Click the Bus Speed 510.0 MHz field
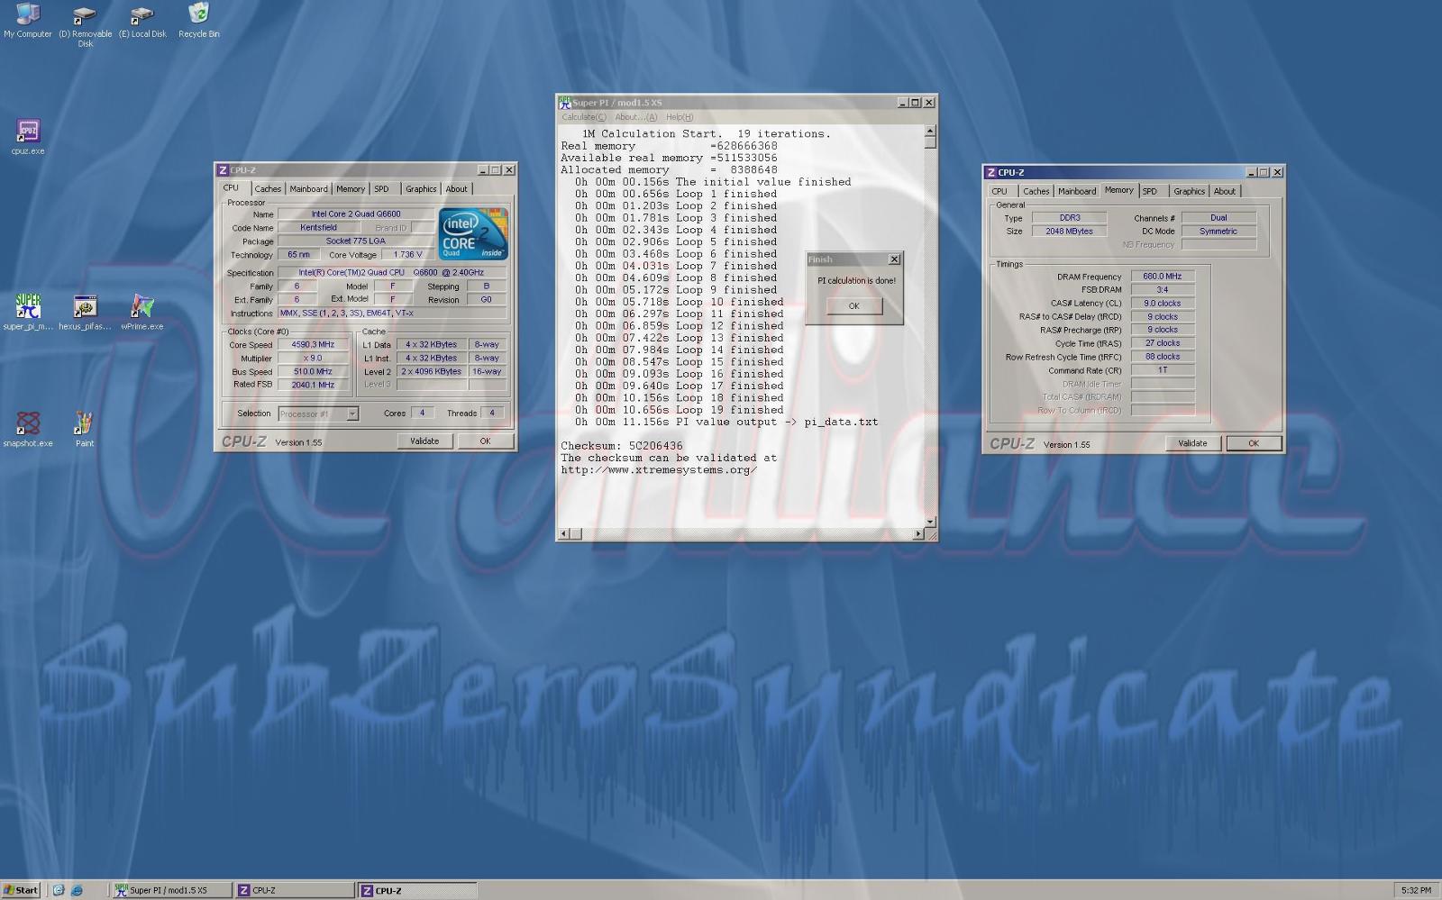 [313, 372]
